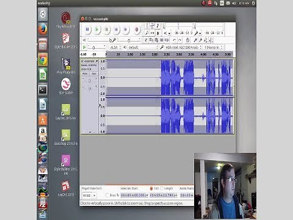
Task: Open the HDA Intel input device dropdown
Action: point(183,48)
